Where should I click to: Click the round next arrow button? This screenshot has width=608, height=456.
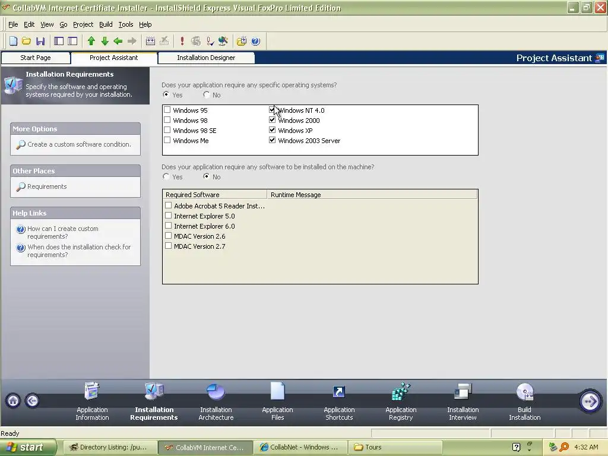tap(590, 401)
